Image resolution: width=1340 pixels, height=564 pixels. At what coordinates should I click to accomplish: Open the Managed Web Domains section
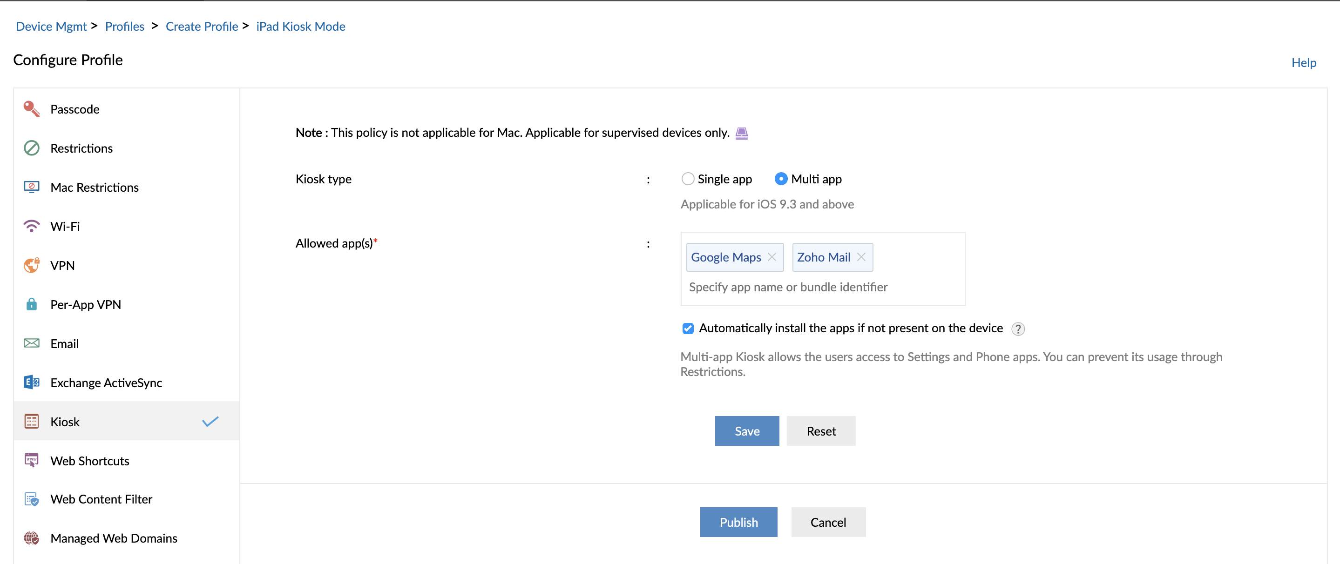point(114,538)
